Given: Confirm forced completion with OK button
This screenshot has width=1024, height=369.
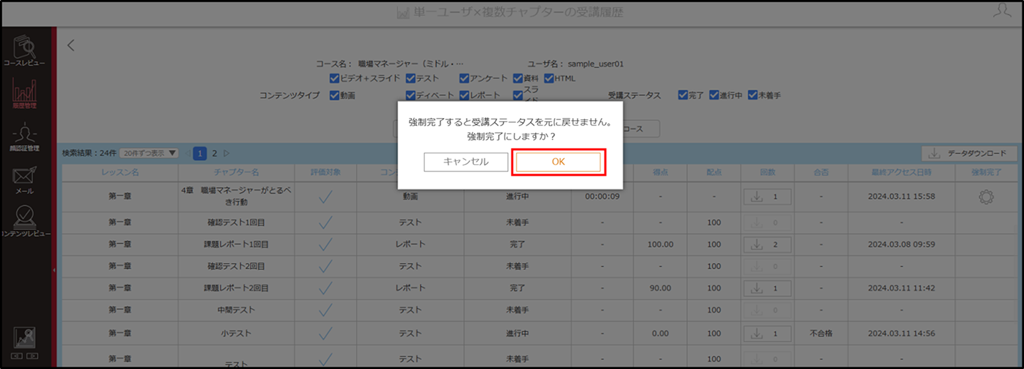Looking at the screenshot, I should pyautogui.click(x=558, y=162).
